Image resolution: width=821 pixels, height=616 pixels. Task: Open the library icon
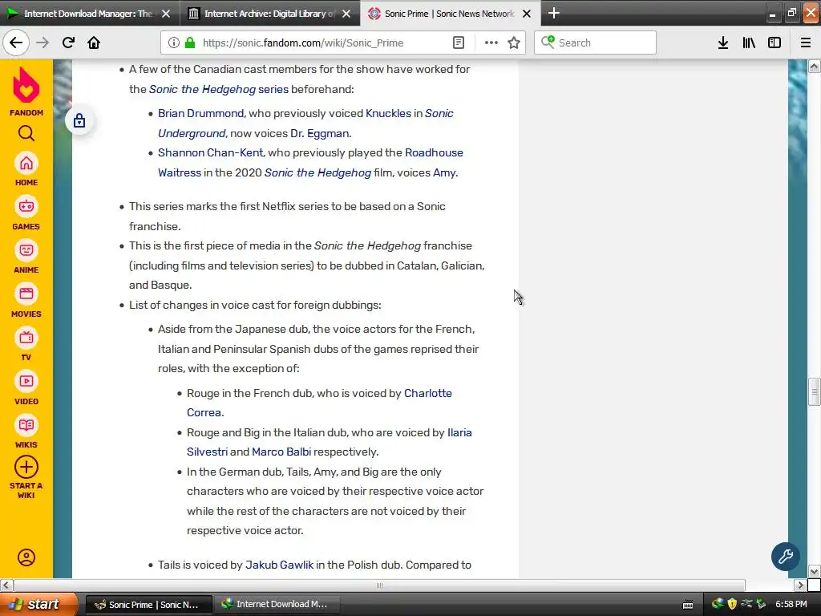(749, 43)
